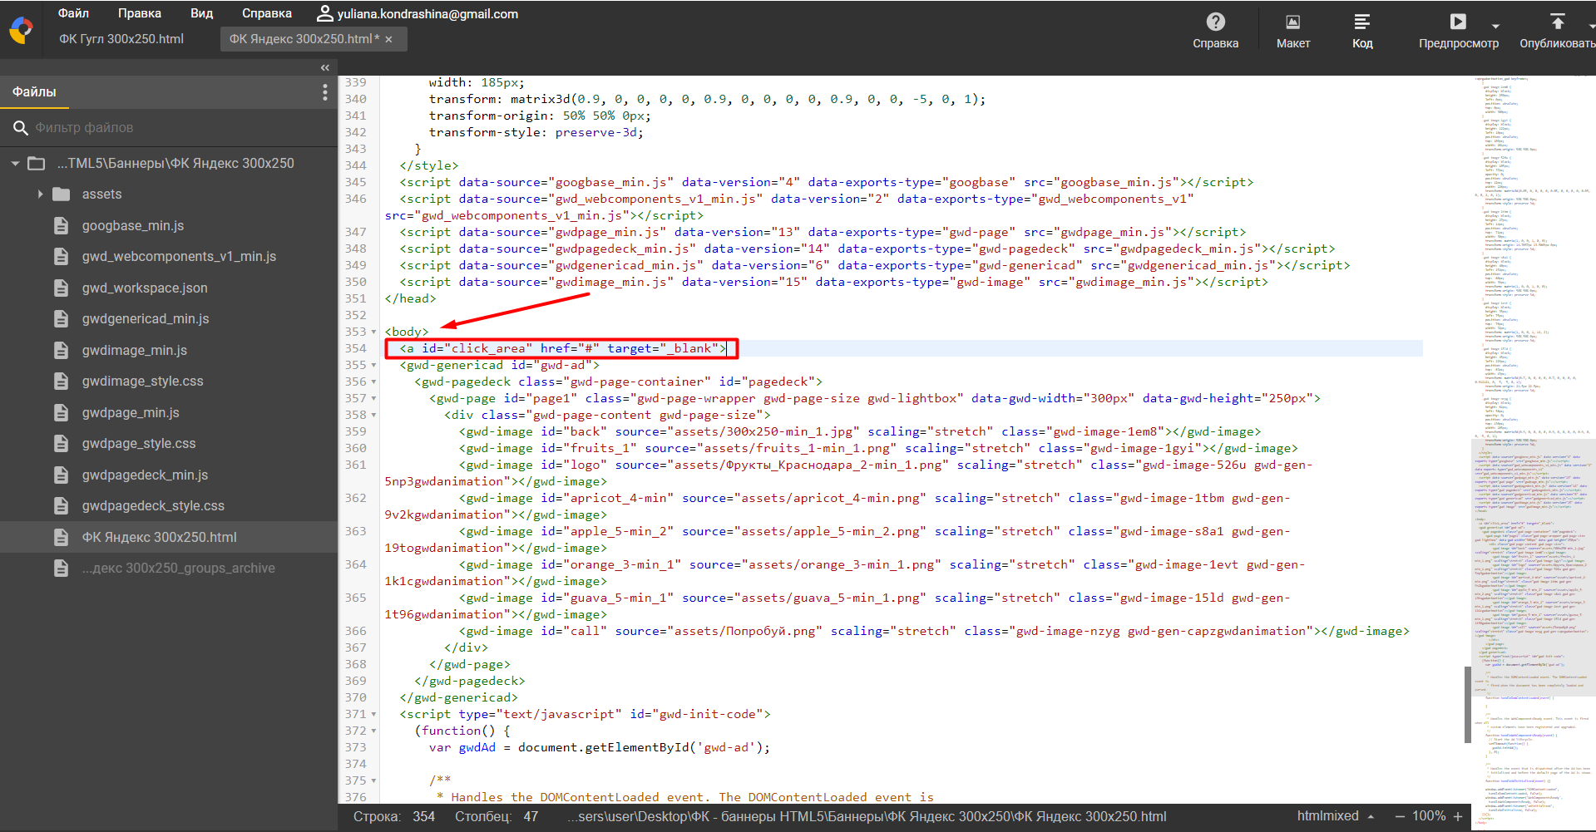The image size is (1596, 832).
Task: Click line number 354 in gutter
Action: 356,349
